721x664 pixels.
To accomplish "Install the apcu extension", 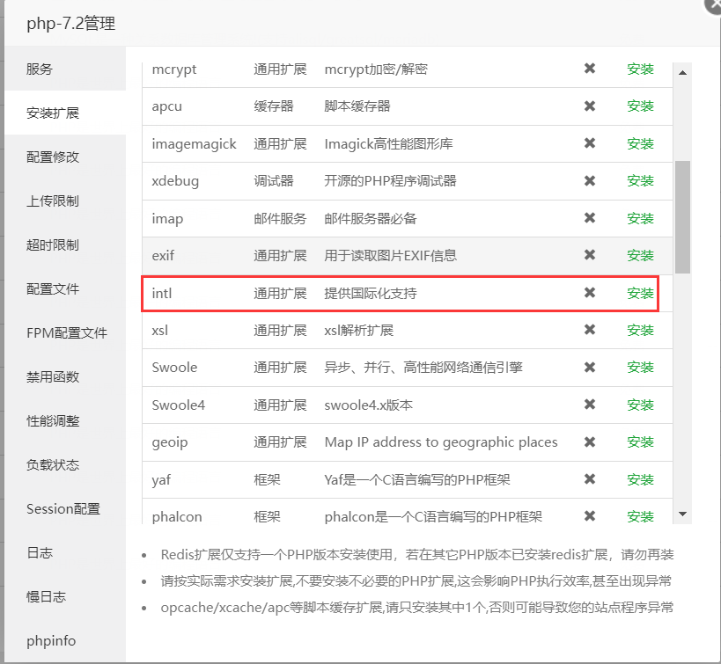I will coord(640,106).
